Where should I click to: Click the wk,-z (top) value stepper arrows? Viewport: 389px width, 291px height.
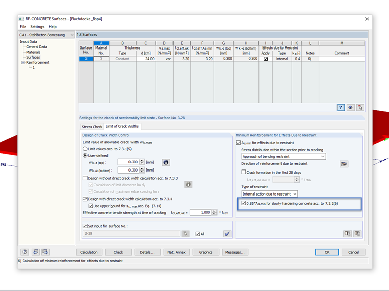click(142, 162)
